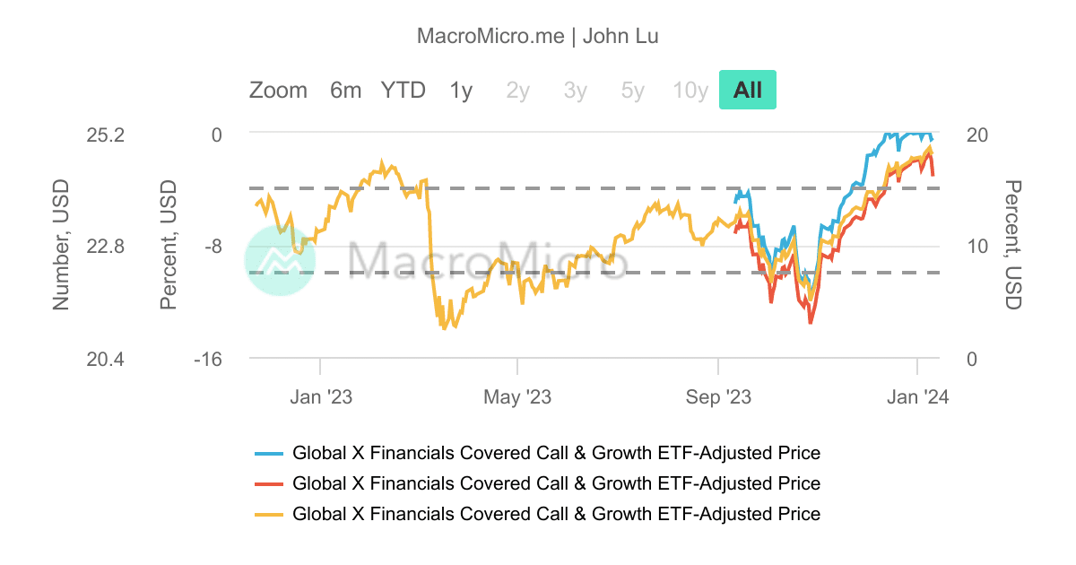Open the chart title MacroMicro.me | John Lu

click(x=537, y=36)
